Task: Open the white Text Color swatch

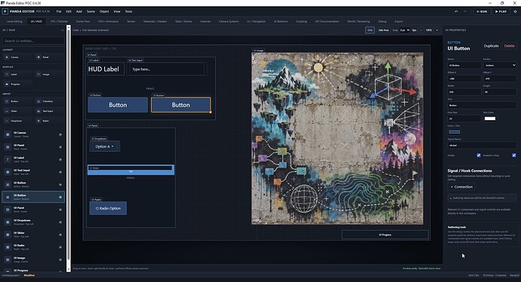Action: [x=490, y=119]
